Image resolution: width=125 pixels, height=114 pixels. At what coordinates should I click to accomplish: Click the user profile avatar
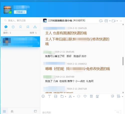click(x=7, y=10)
